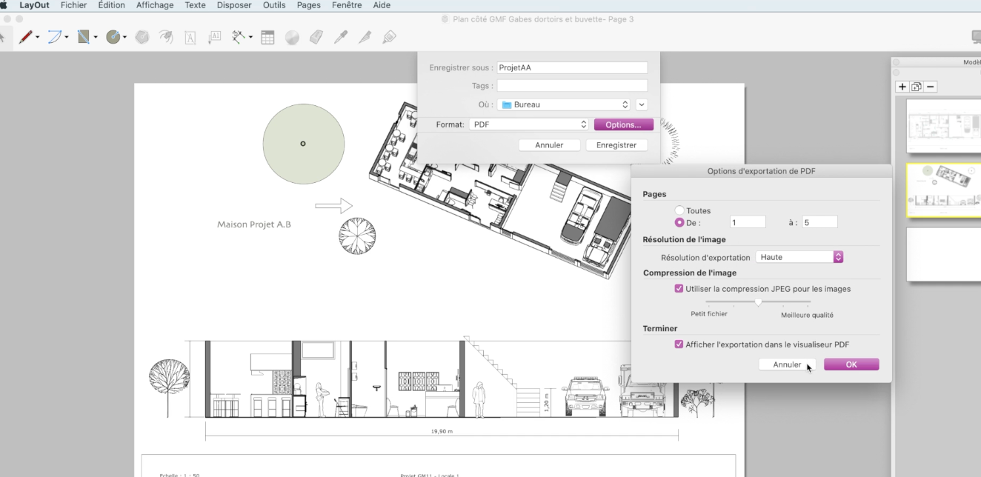Open the Format PDF dropdown
Image resolution: width=981 pixels, height=477 pixels.
[529, 124]
